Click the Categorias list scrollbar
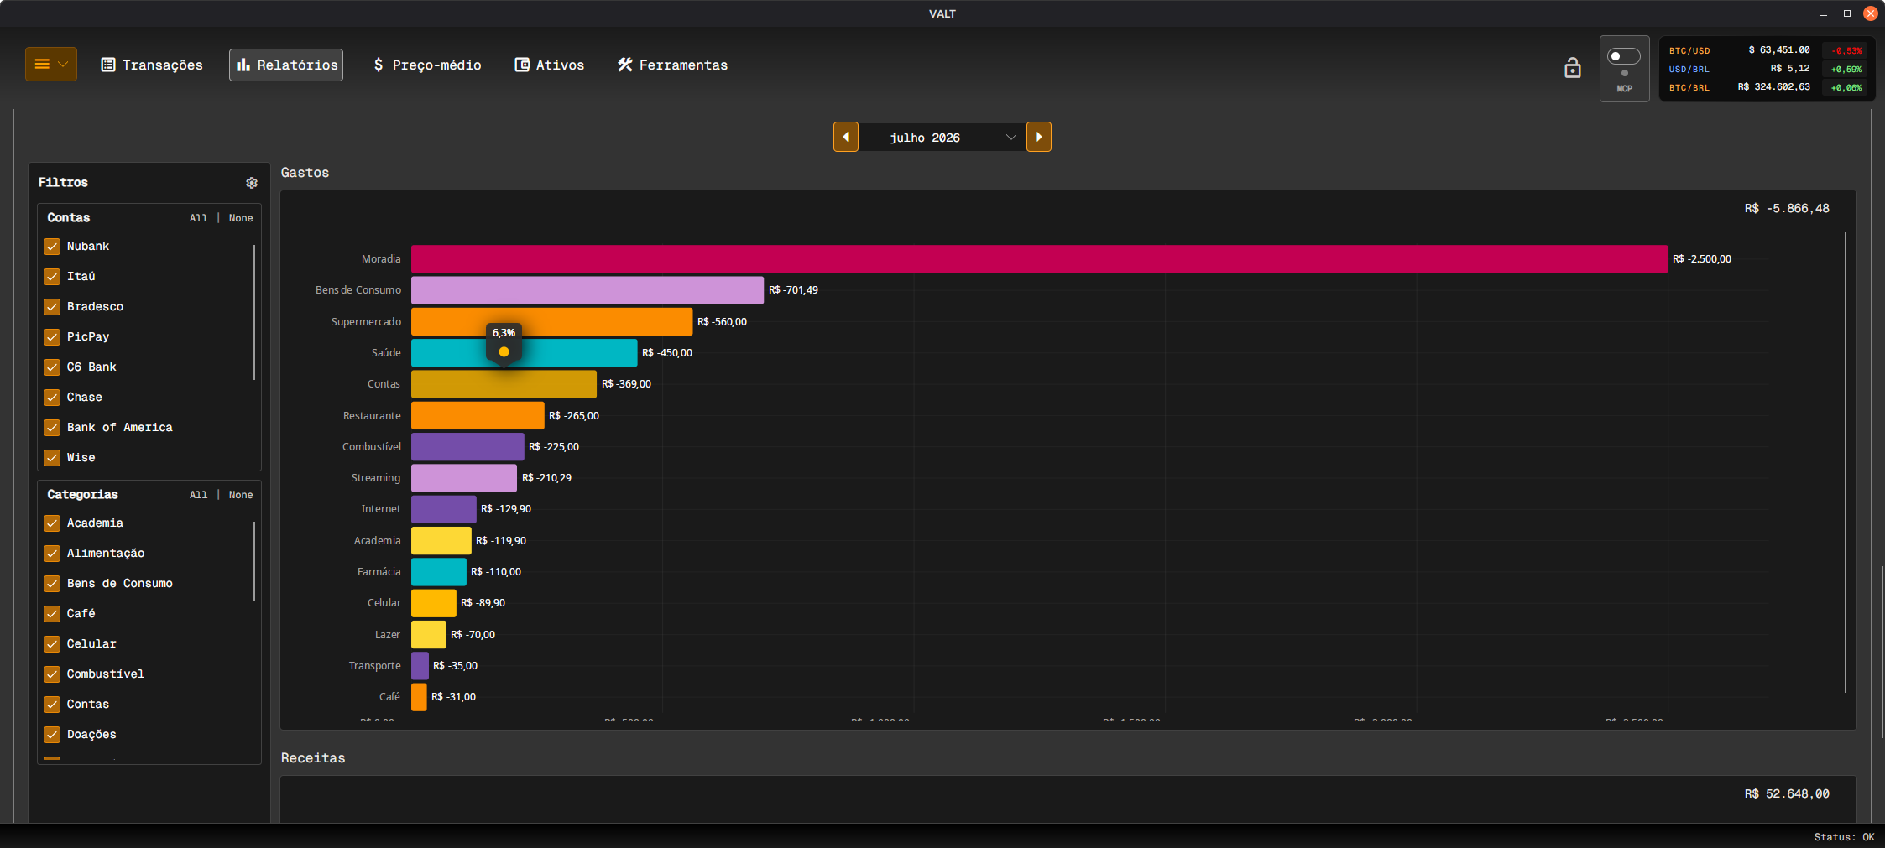This screenshot has width=1885, height=848. coord(253,561)
